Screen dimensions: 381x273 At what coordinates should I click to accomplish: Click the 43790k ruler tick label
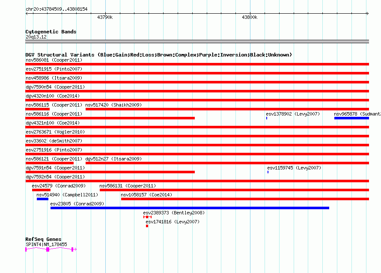pos(105,17)
